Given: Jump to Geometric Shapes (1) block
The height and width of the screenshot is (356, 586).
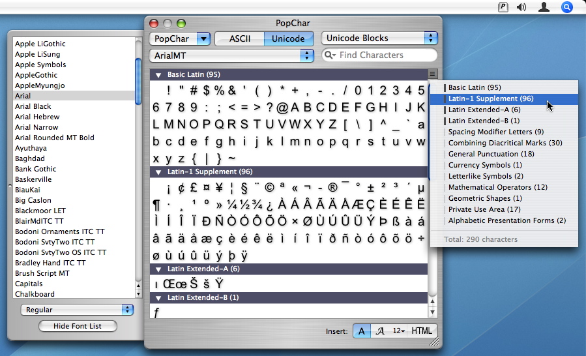Looking at the screenshot, I should 504,198.
